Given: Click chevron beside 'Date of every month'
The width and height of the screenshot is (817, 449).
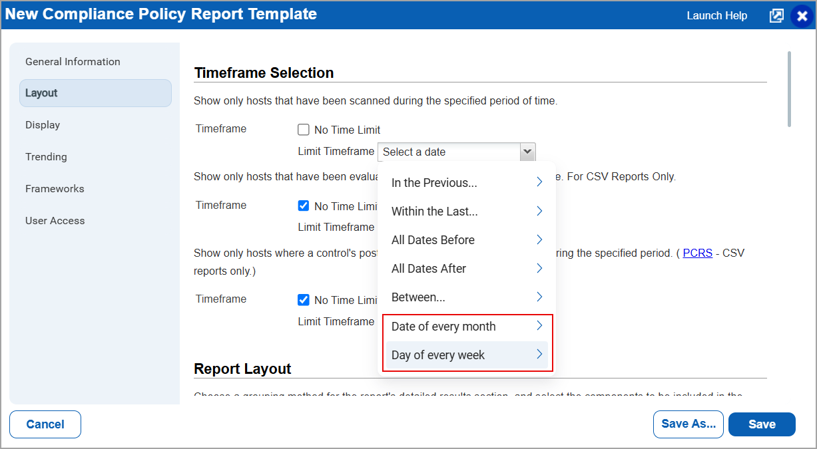Looking at the screenshot, I should tap(539, 326).
